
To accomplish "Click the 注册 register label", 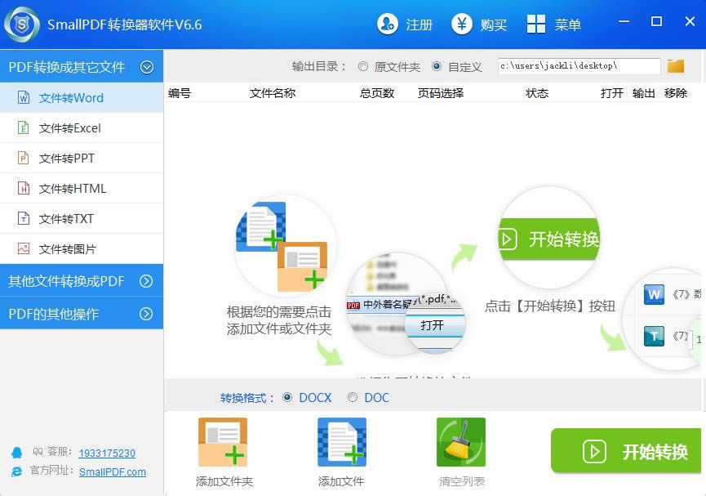I will tap(420, 25).
